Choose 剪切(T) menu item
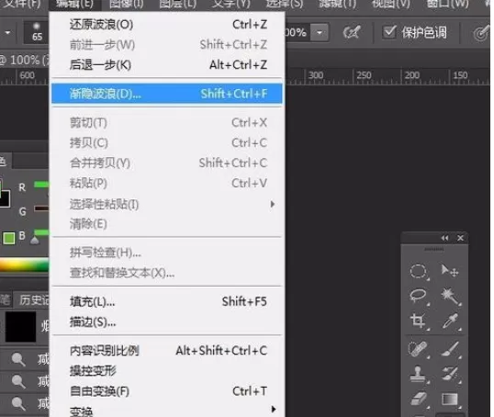The width and height of the screenshot is (494, 417). (167, 122)
